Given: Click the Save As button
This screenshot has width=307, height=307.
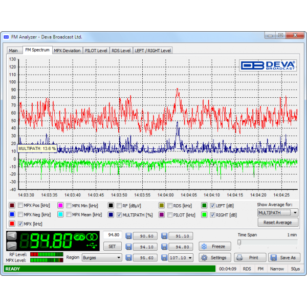Looking at the screenshot, I should point(284,258).
